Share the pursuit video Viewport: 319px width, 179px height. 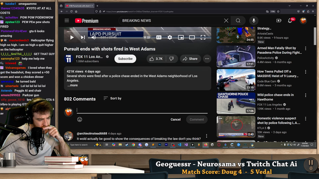point(190,59)
